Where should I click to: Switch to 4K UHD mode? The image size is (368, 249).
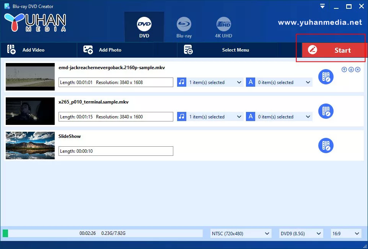click(x=223, y=26)
